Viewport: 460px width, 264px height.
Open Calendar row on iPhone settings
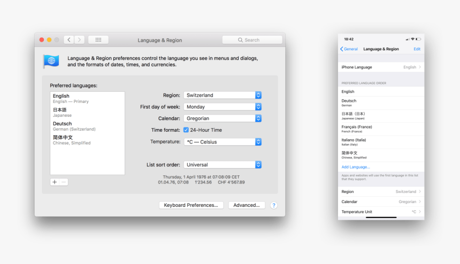381,202
